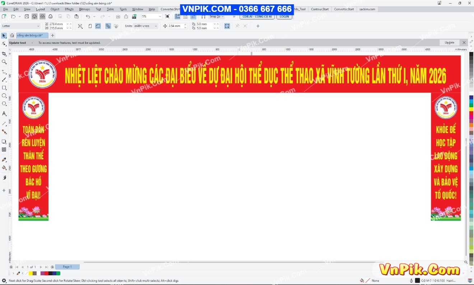This screenshot has height=285, width=474.
Task: Increase the nudge distance 2.54 mm stepper
Action: point(186,25)
